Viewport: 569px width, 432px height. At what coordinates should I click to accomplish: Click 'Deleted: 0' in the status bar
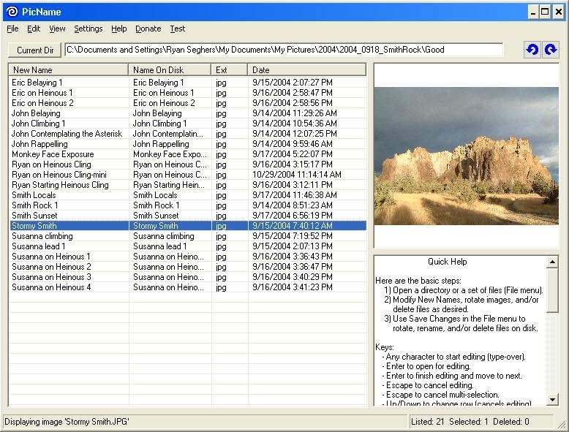(x=511, y=422)
